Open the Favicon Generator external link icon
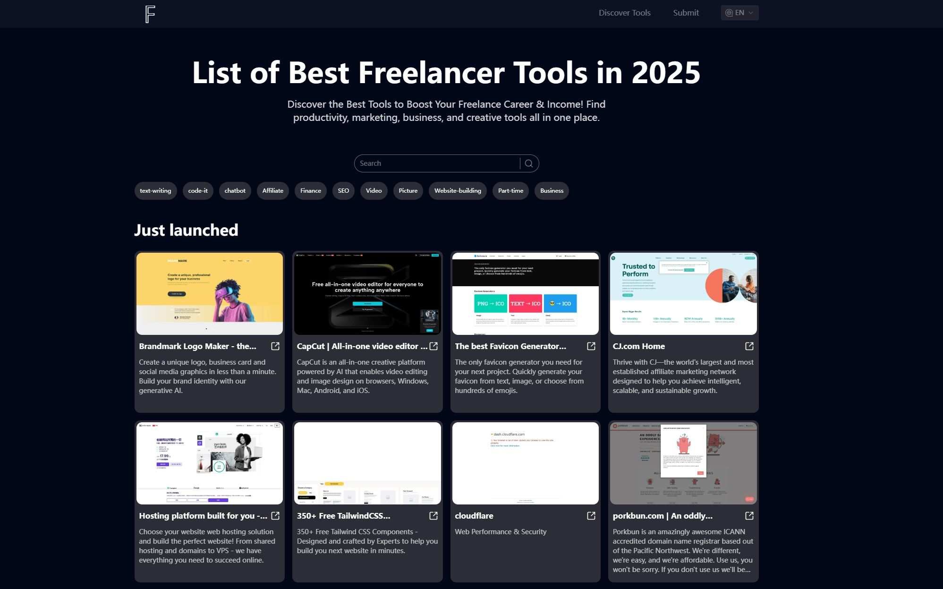The width and height of the screenshot is (943, 589). click(591, 346)
